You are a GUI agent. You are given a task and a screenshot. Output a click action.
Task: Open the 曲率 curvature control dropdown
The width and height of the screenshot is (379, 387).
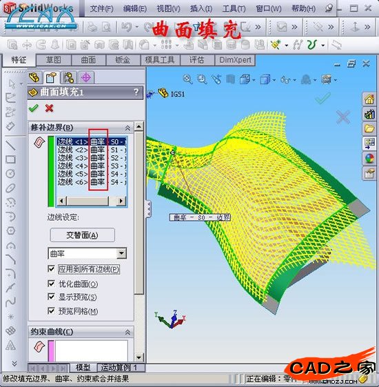121,253
